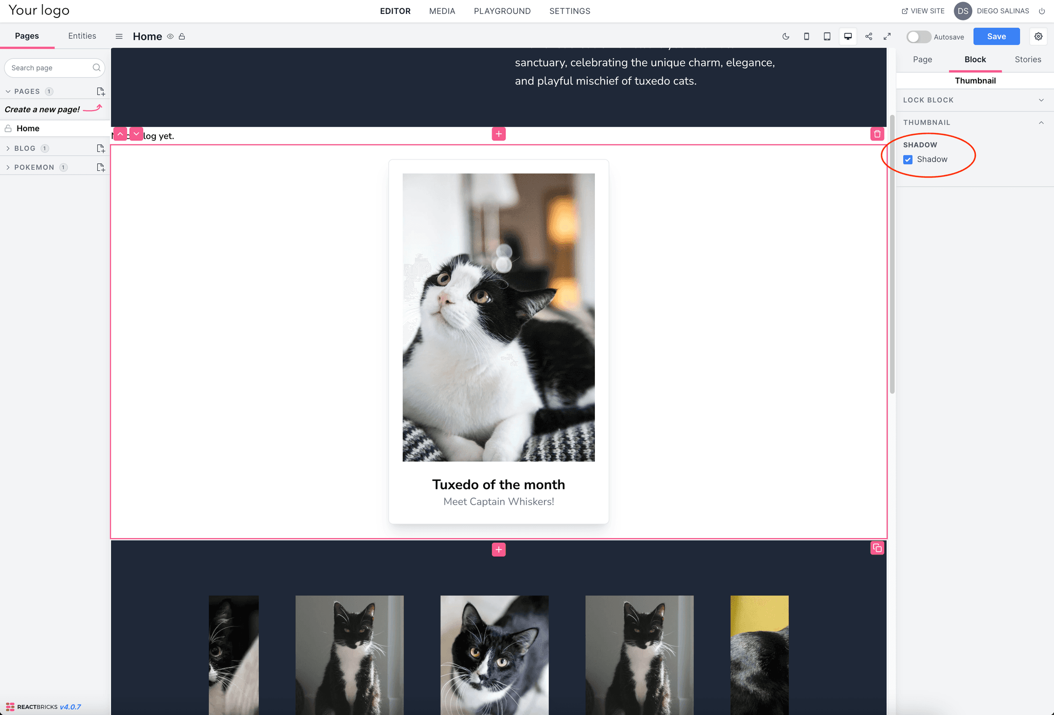The height and width of the screenshot is (715, 1054).
Task: Select desktop monitor preview
Action: 848,37
